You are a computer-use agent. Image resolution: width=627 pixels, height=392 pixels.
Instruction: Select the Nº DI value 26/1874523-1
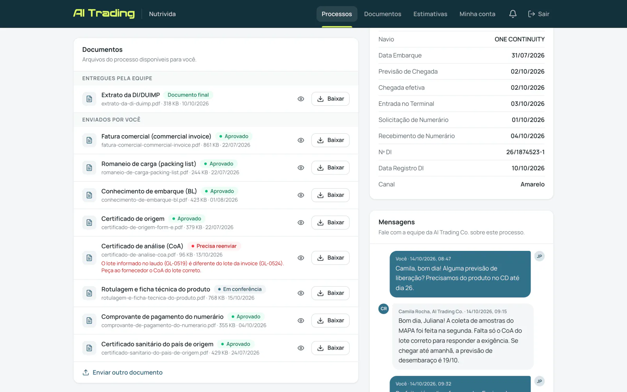525,152
